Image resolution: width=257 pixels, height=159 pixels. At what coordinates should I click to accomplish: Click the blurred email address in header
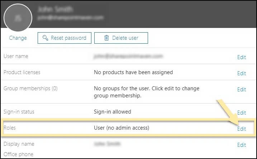pos(71,18)
